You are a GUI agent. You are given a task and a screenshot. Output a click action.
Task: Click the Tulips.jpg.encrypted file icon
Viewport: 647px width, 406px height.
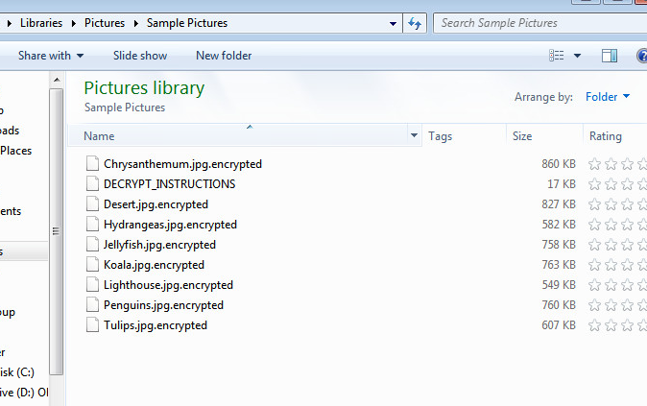pyautogui.click(x=92, y=325)
